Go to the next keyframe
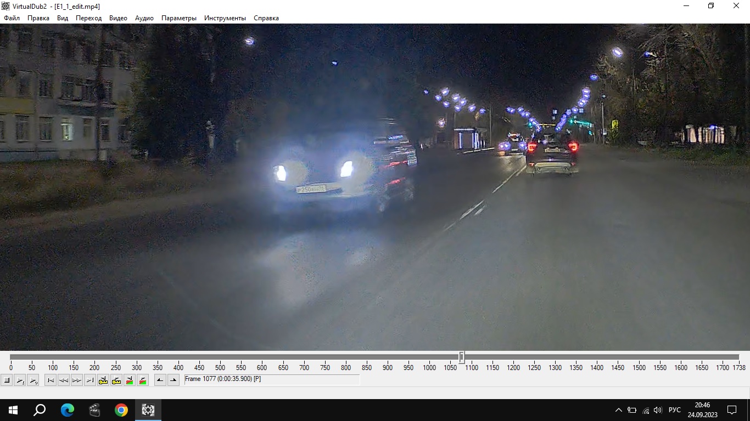The height and width of the screenshot is (421, 750). (x=116, y=380)
